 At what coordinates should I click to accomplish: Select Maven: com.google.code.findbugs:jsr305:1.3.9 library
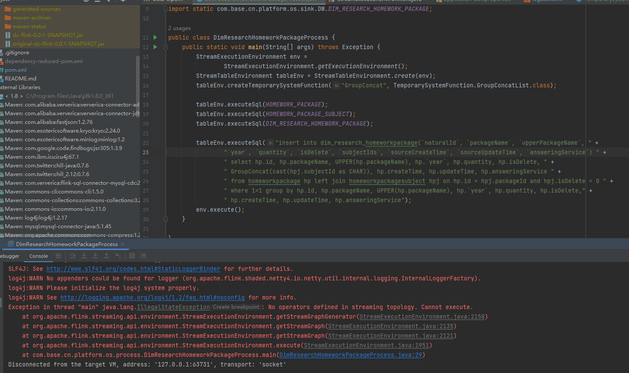pos(63,148)
